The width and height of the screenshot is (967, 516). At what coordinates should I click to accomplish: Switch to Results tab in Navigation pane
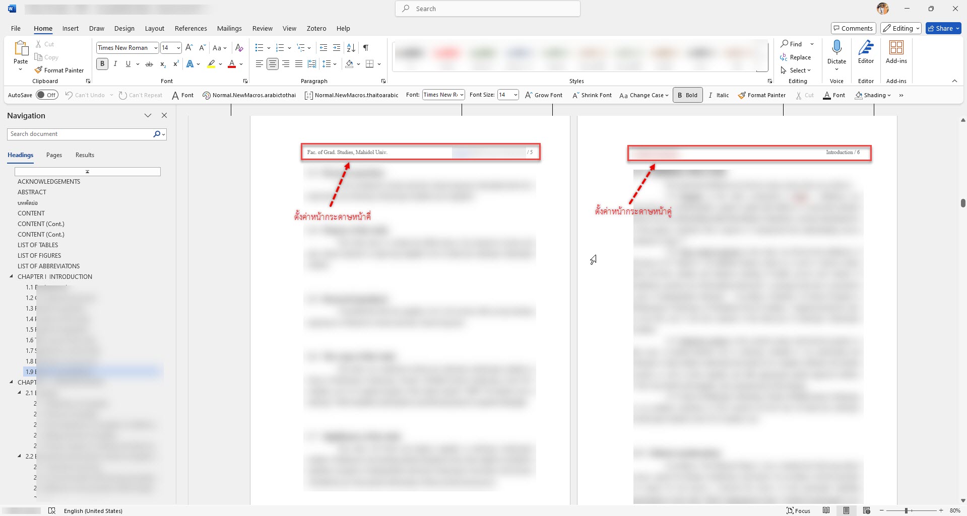[x=85, y=155]
